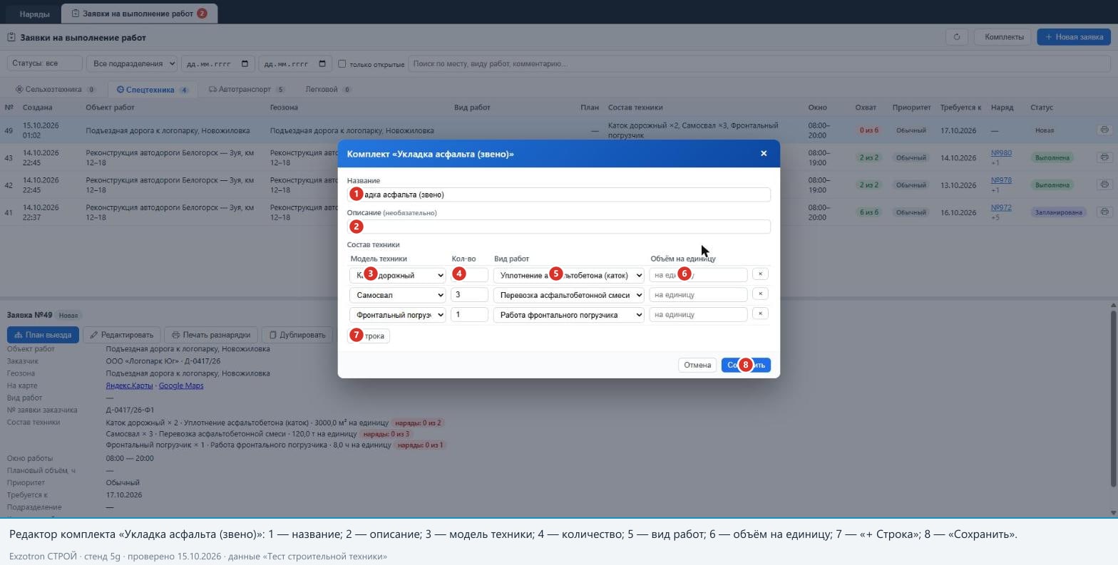Expand the Самосвал model dropdown

click(398, 295)
